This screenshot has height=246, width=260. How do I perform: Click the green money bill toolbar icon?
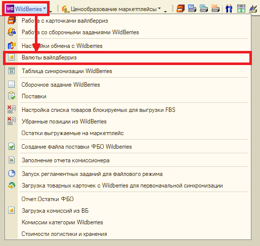click(241, 9)
